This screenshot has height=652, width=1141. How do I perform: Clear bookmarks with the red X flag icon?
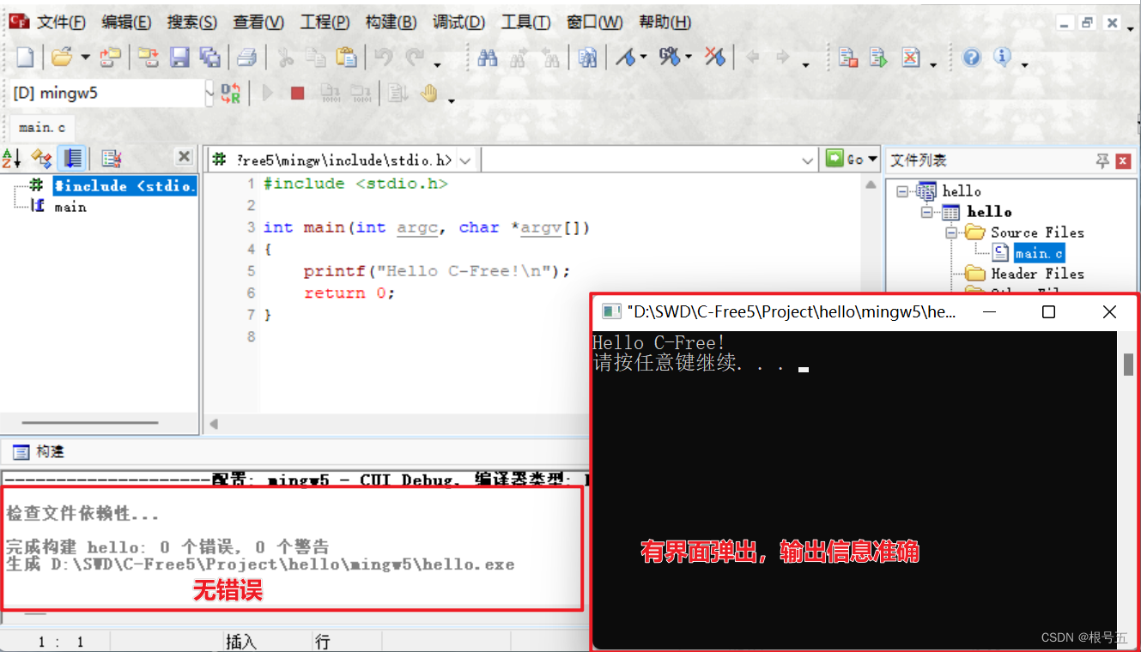pos(714,57)
